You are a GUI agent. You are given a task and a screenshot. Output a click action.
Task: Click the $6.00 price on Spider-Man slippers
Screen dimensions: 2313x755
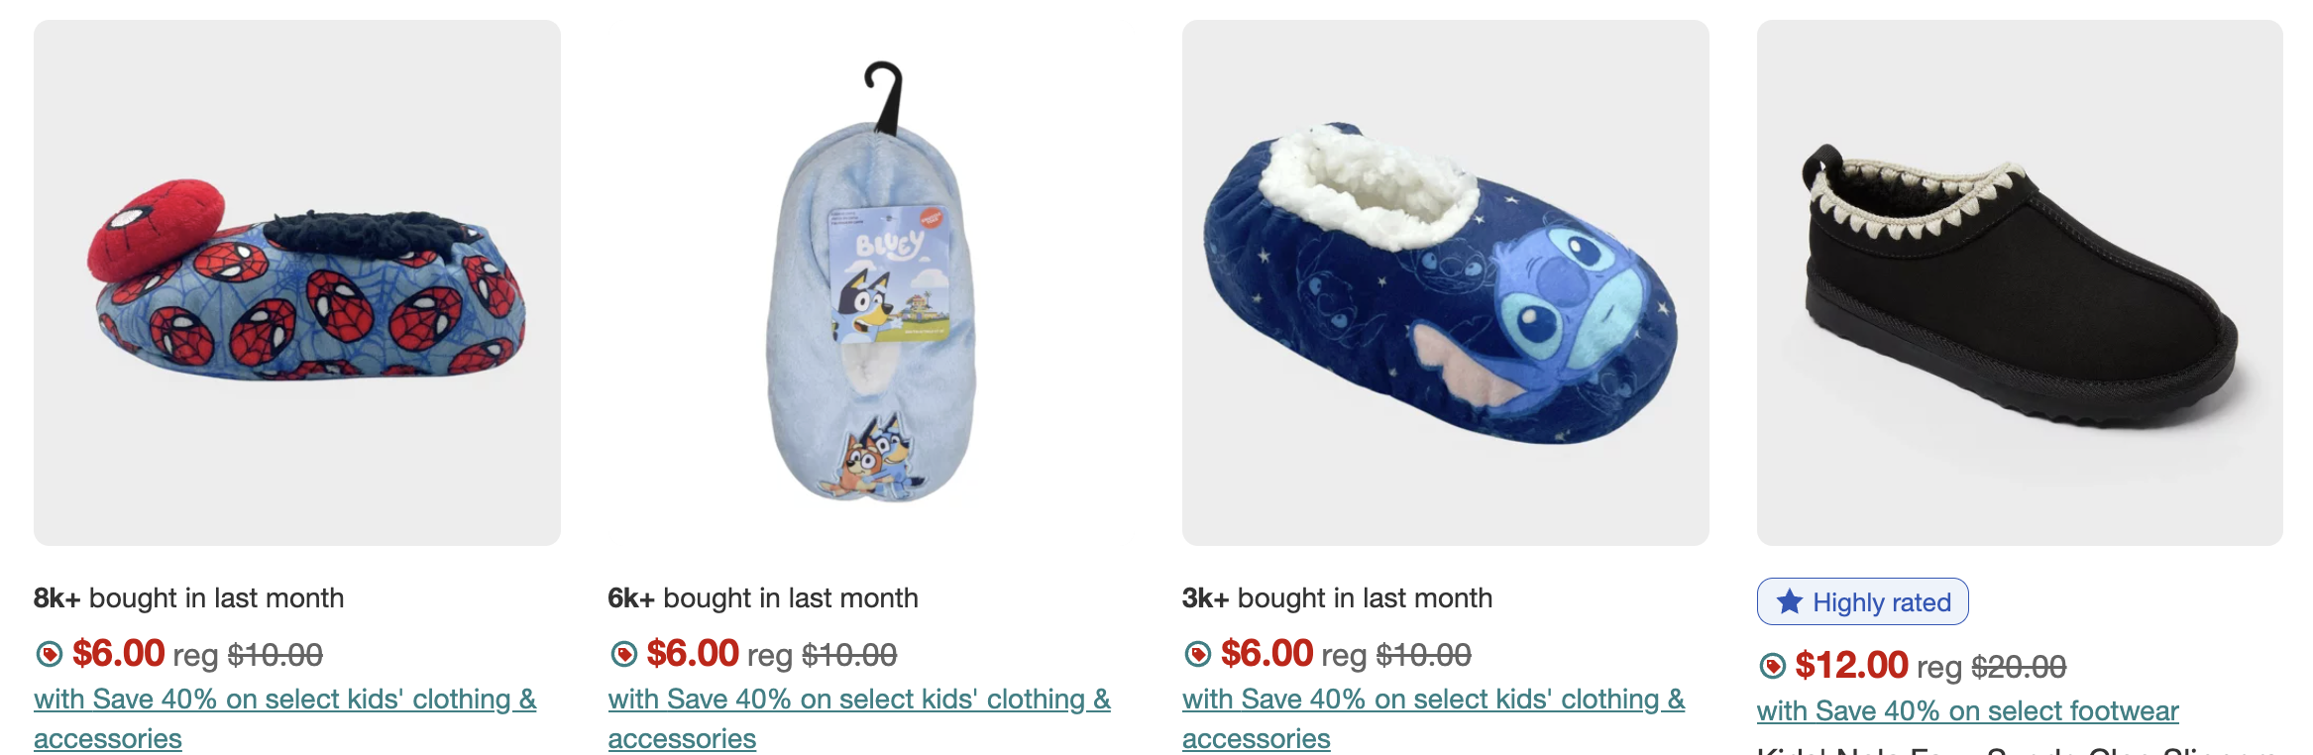pos(118,654)
